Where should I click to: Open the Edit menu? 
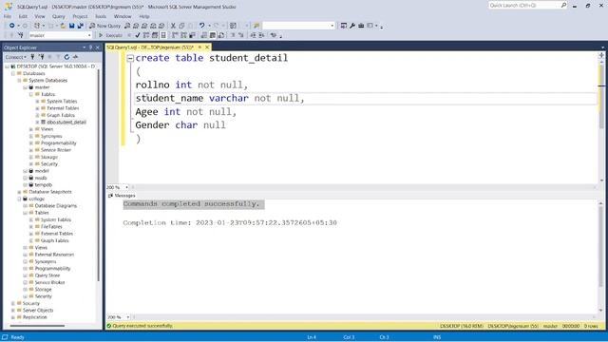pos(23,16)
